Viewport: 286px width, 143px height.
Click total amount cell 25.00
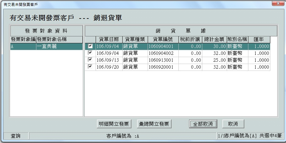click(214, 61)
